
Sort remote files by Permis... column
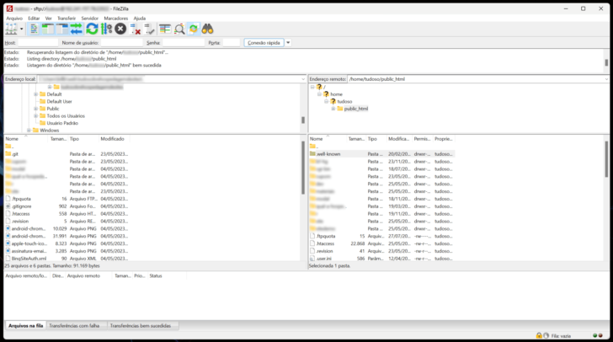[423, 139]
